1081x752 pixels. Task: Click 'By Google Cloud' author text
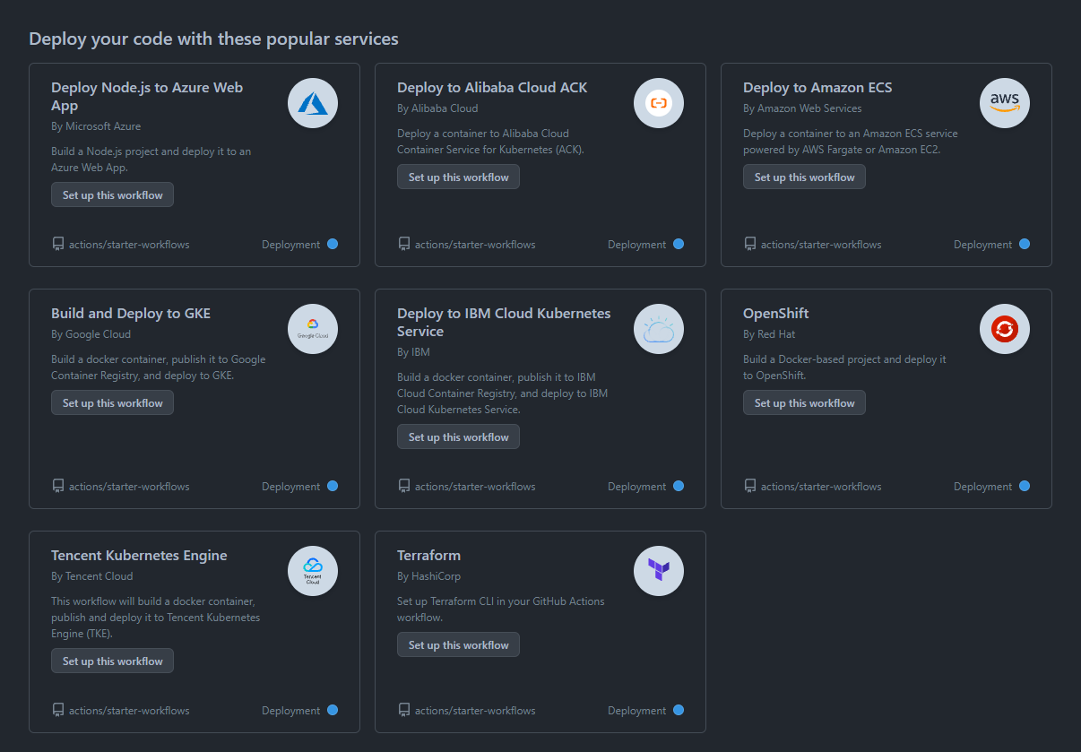click(x=91, y=334)
